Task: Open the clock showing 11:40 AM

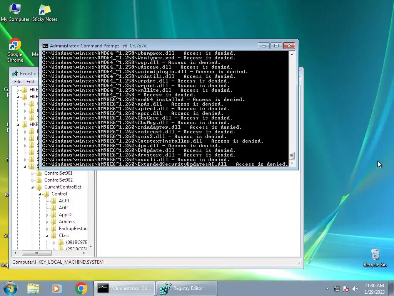Action: coord(374,288)
